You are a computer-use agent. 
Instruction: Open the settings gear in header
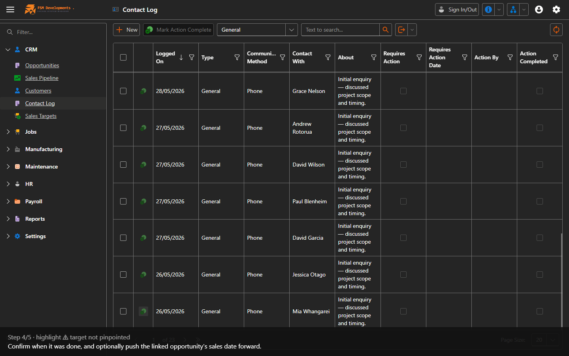(x=556, y=9)
